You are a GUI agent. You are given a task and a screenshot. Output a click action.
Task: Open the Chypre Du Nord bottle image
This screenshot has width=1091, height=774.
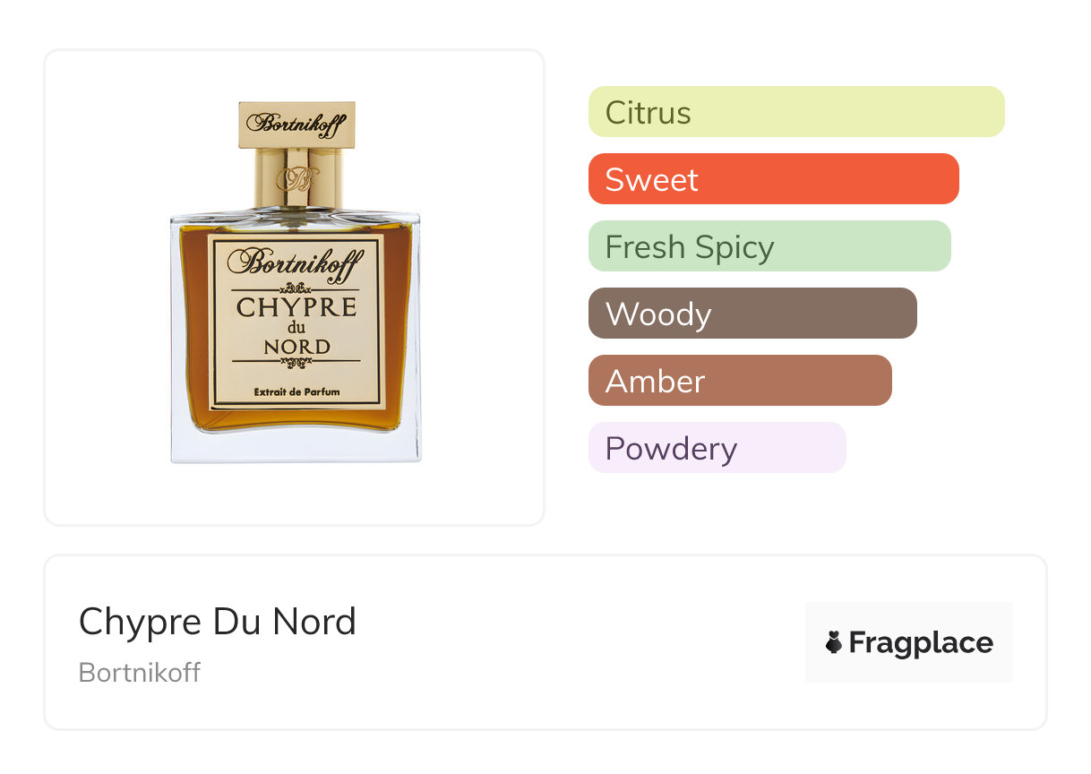tap(296, 282)
